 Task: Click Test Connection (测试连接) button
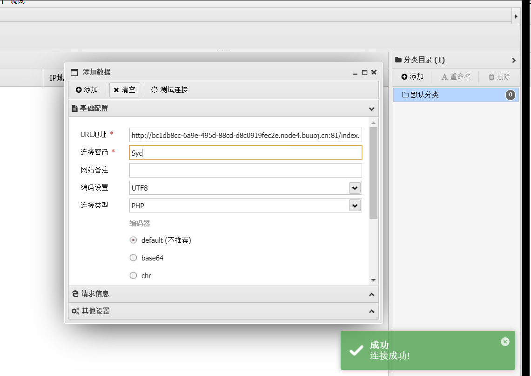coord(169,90)
